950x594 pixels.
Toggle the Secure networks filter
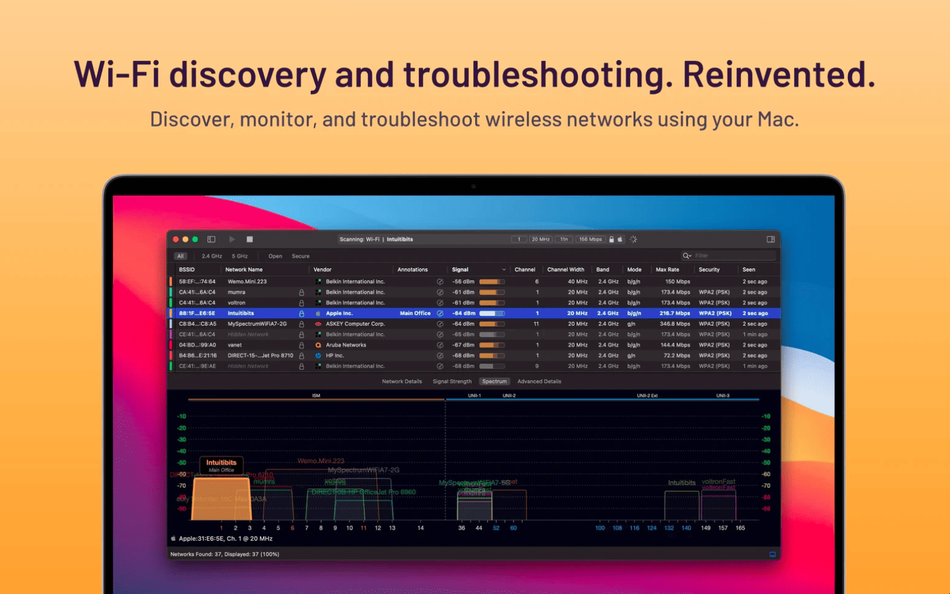pyautogui.click(x=301, y=256)
